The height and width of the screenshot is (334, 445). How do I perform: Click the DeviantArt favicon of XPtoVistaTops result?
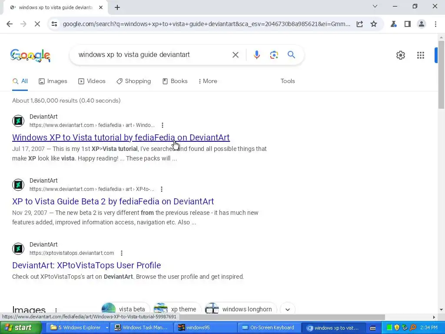tap(18, 249)
